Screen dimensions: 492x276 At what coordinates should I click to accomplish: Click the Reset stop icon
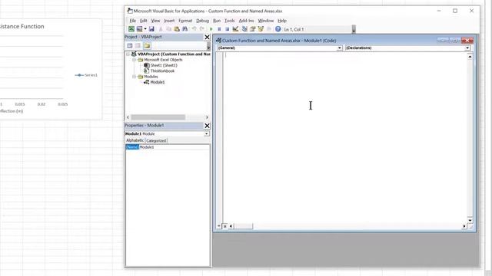click(228, 29)
